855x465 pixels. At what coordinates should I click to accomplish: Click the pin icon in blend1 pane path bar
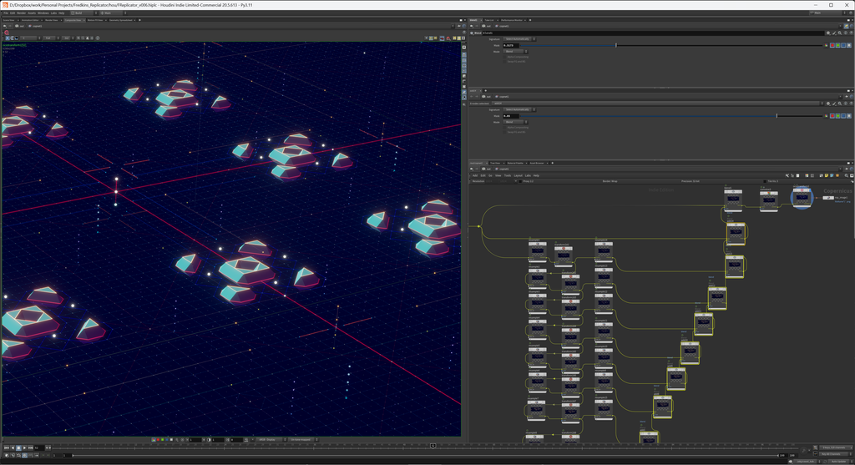point(847,26)
